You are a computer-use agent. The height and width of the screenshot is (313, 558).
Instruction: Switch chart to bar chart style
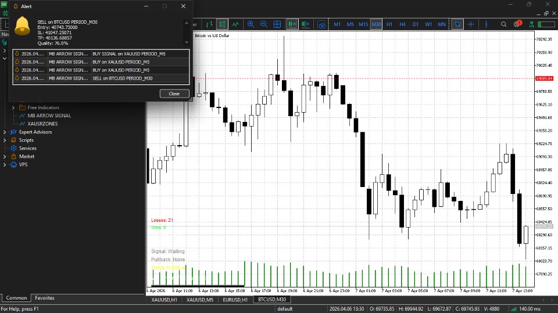(x=209, y=24)
